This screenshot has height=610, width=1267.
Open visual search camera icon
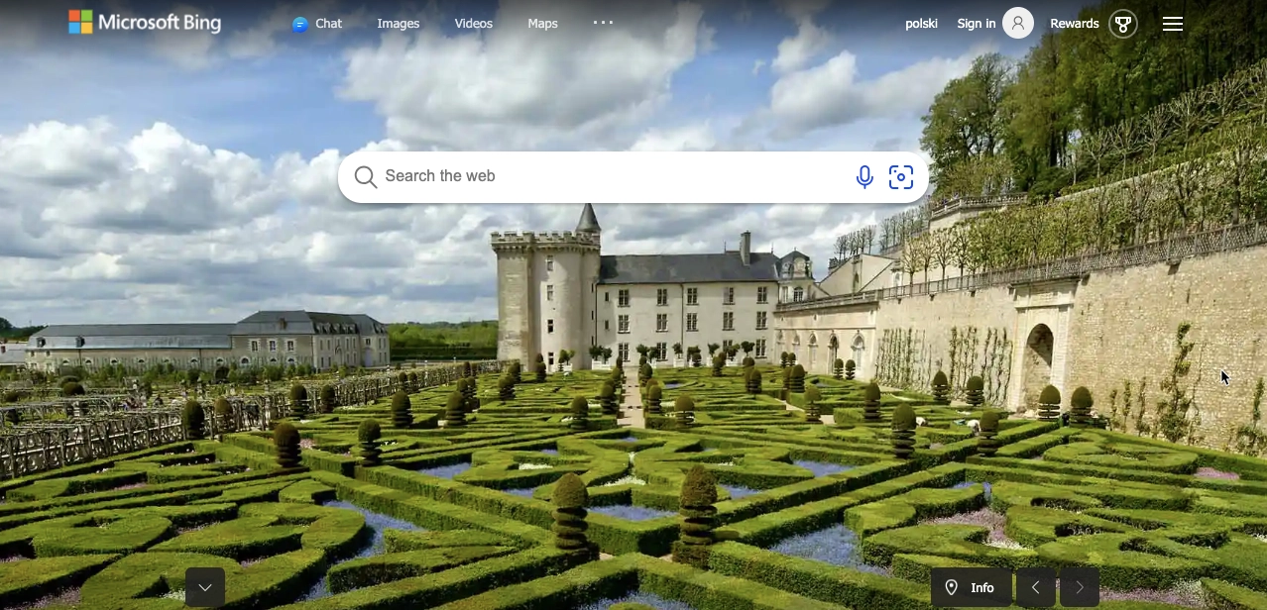900,177
